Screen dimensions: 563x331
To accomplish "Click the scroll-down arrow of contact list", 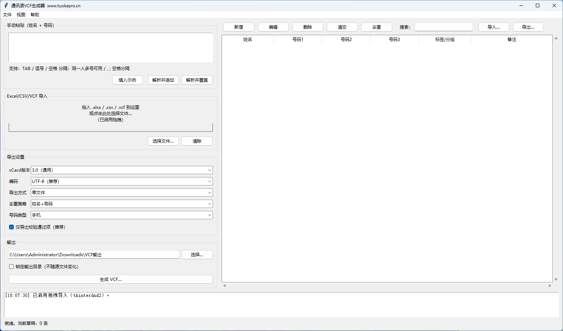I will (x=556, y=279).
